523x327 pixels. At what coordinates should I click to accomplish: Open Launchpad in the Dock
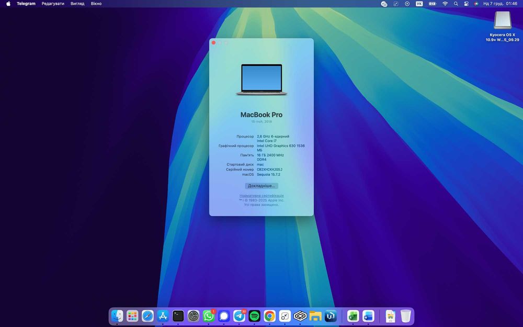tap(132, 315)
